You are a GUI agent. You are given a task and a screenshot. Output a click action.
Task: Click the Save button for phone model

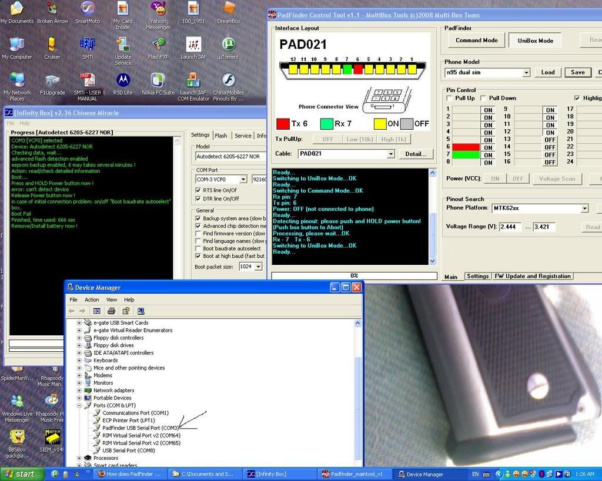(x=578, y=72)
